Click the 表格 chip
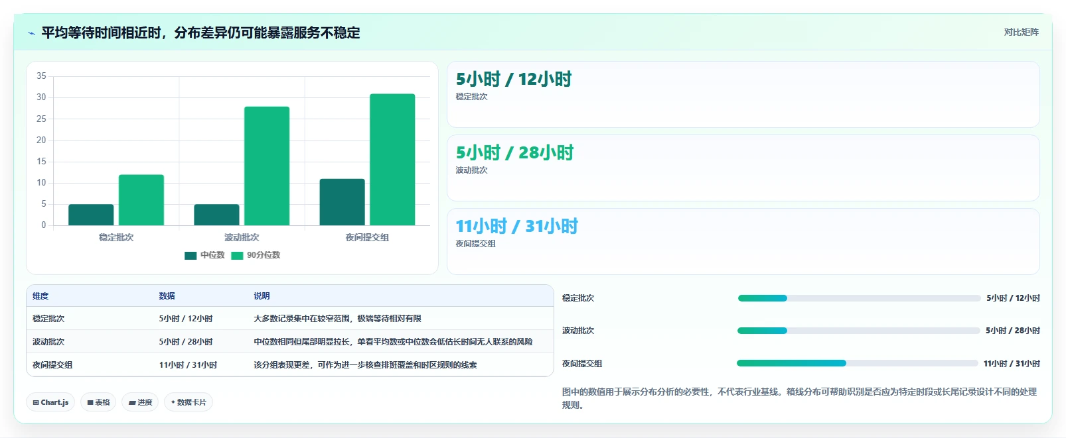 click(x=98, y=402)
